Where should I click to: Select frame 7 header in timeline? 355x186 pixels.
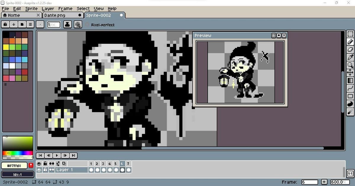pyautogui.click(x=128, y=163)
